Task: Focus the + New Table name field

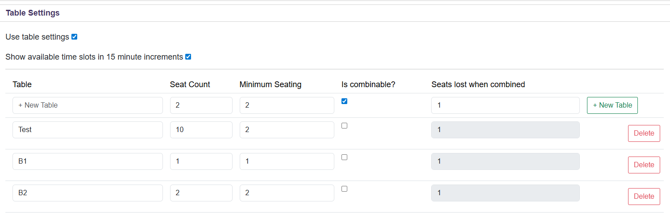Action: [87, 105]
